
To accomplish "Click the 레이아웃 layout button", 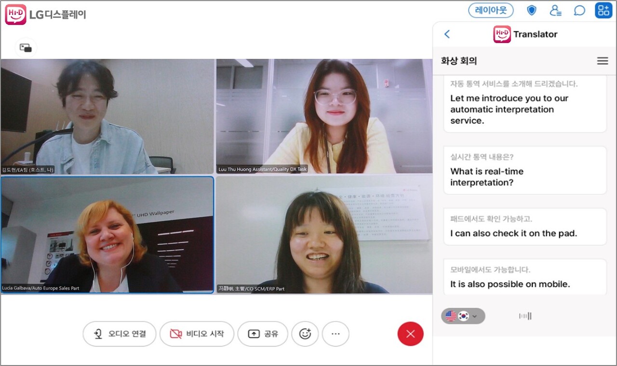I will click(x=491, y=10).
